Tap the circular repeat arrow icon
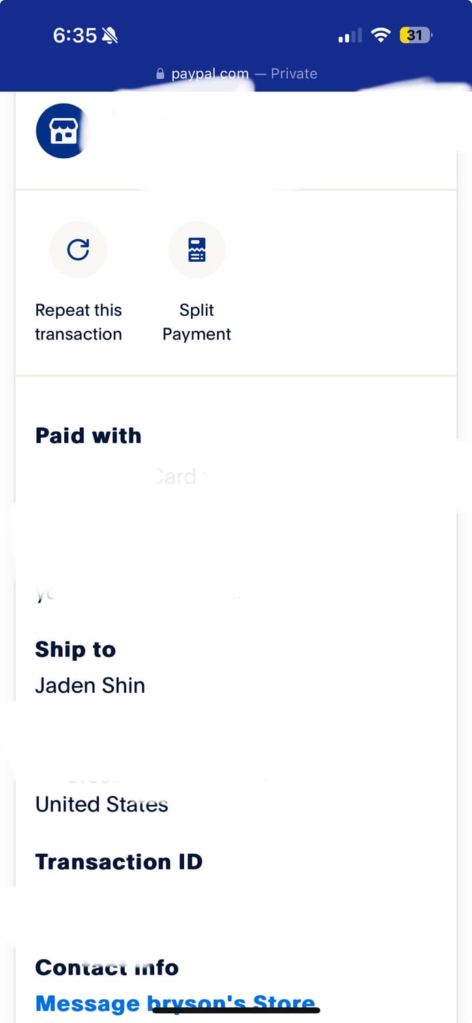The height and width of the screenshot is (1023, 472). (x=78, y=250)
